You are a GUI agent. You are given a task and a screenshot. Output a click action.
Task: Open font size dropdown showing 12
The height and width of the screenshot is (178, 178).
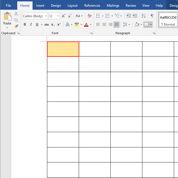click(58, 16)
